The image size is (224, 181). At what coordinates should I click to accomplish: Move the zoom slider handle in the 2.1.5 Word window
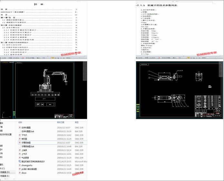click(216, 58)
